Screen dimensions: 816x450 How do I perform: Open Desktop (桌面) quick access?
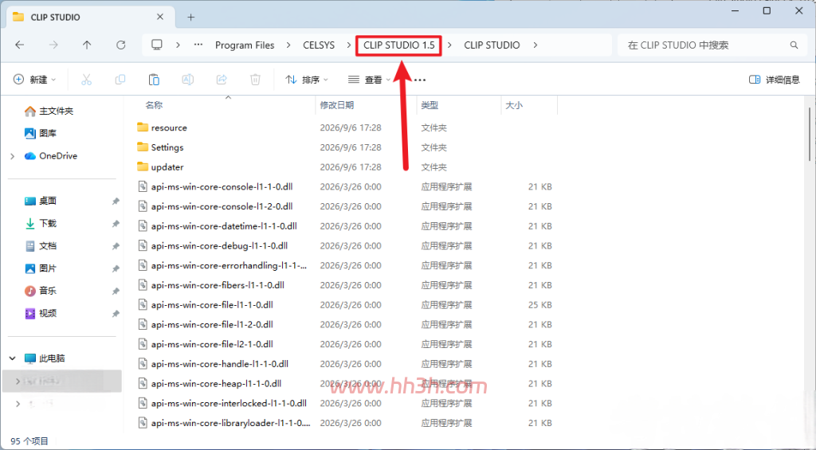click(41, 201)
